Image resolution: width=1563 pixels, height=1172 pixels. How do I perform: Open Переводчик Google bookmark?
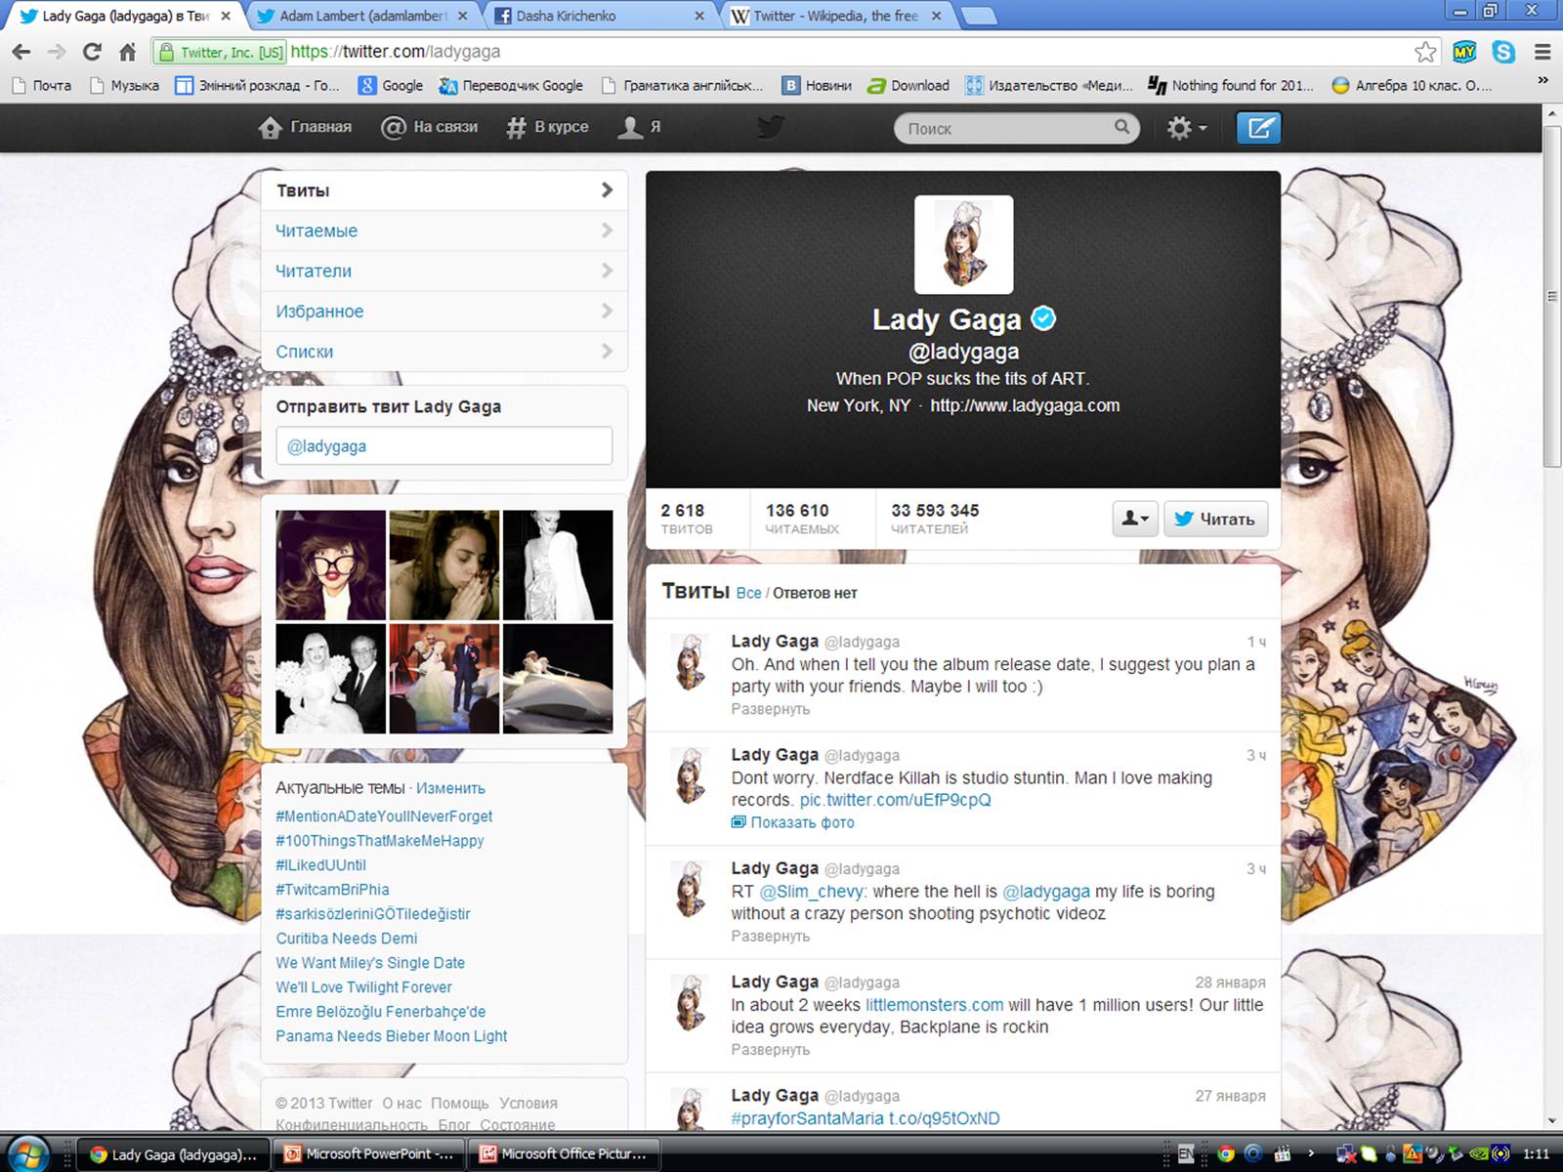tap(511, 86)
